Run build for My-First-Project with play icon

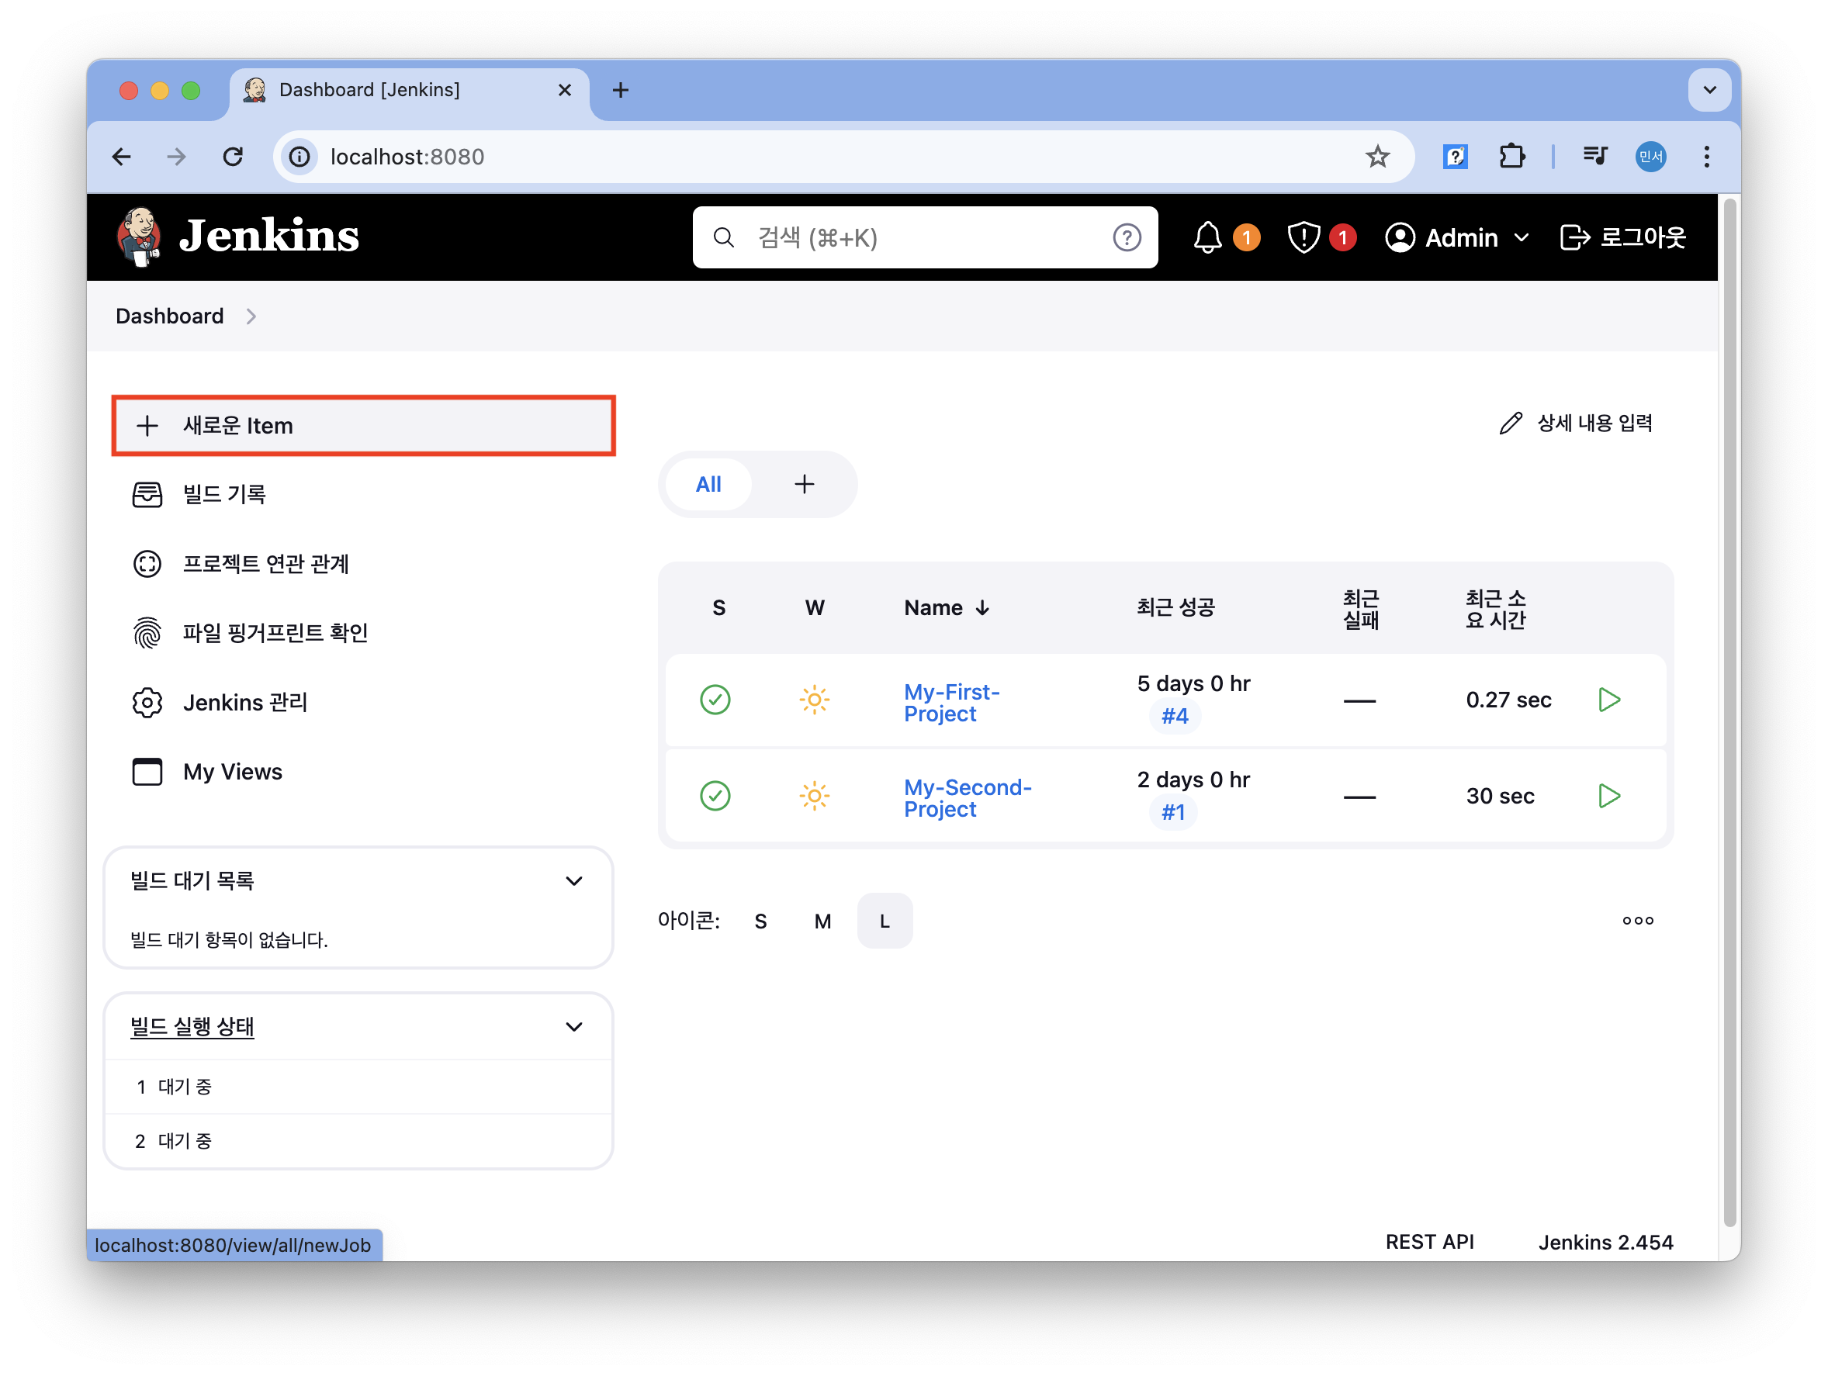pyautogui.click(x=1608, y=700)
